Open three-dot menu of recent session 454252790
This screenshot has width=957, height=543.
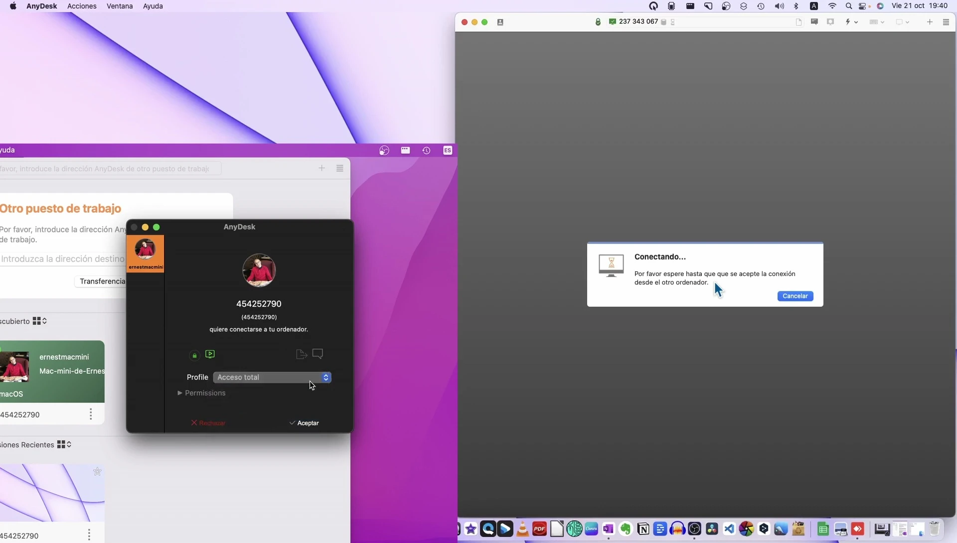pos(89,535)
